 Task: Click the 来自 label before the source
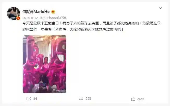coord(42,18)
